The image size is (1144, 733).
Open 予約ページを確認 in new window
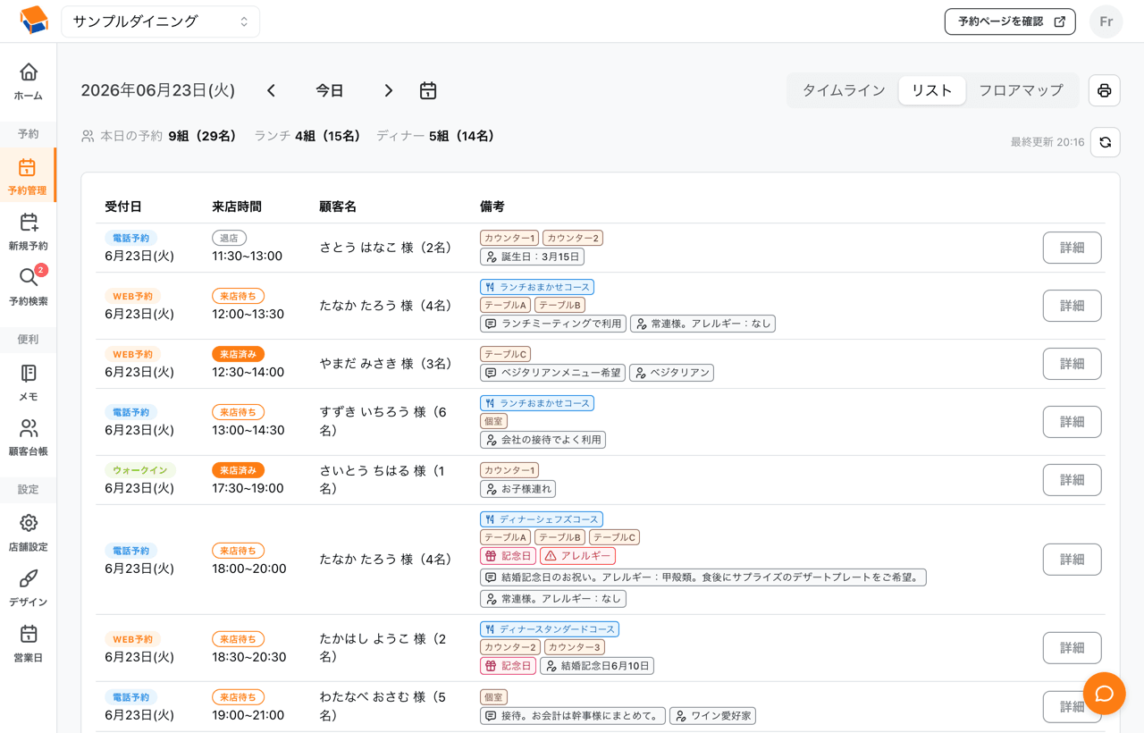tap(1010, 21)
